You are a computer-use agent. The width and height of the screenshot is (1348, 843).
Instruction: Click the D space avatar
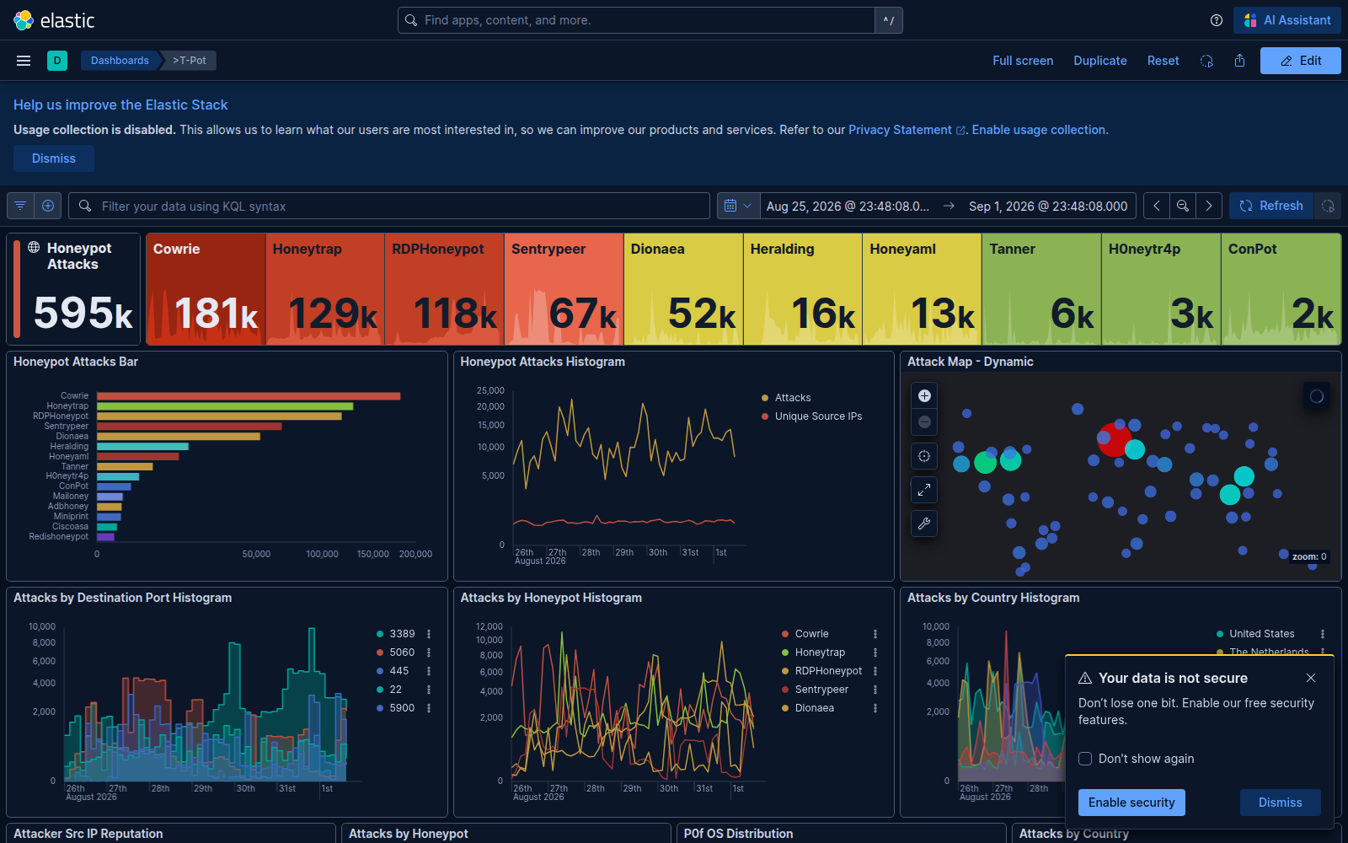click(57, 61)
